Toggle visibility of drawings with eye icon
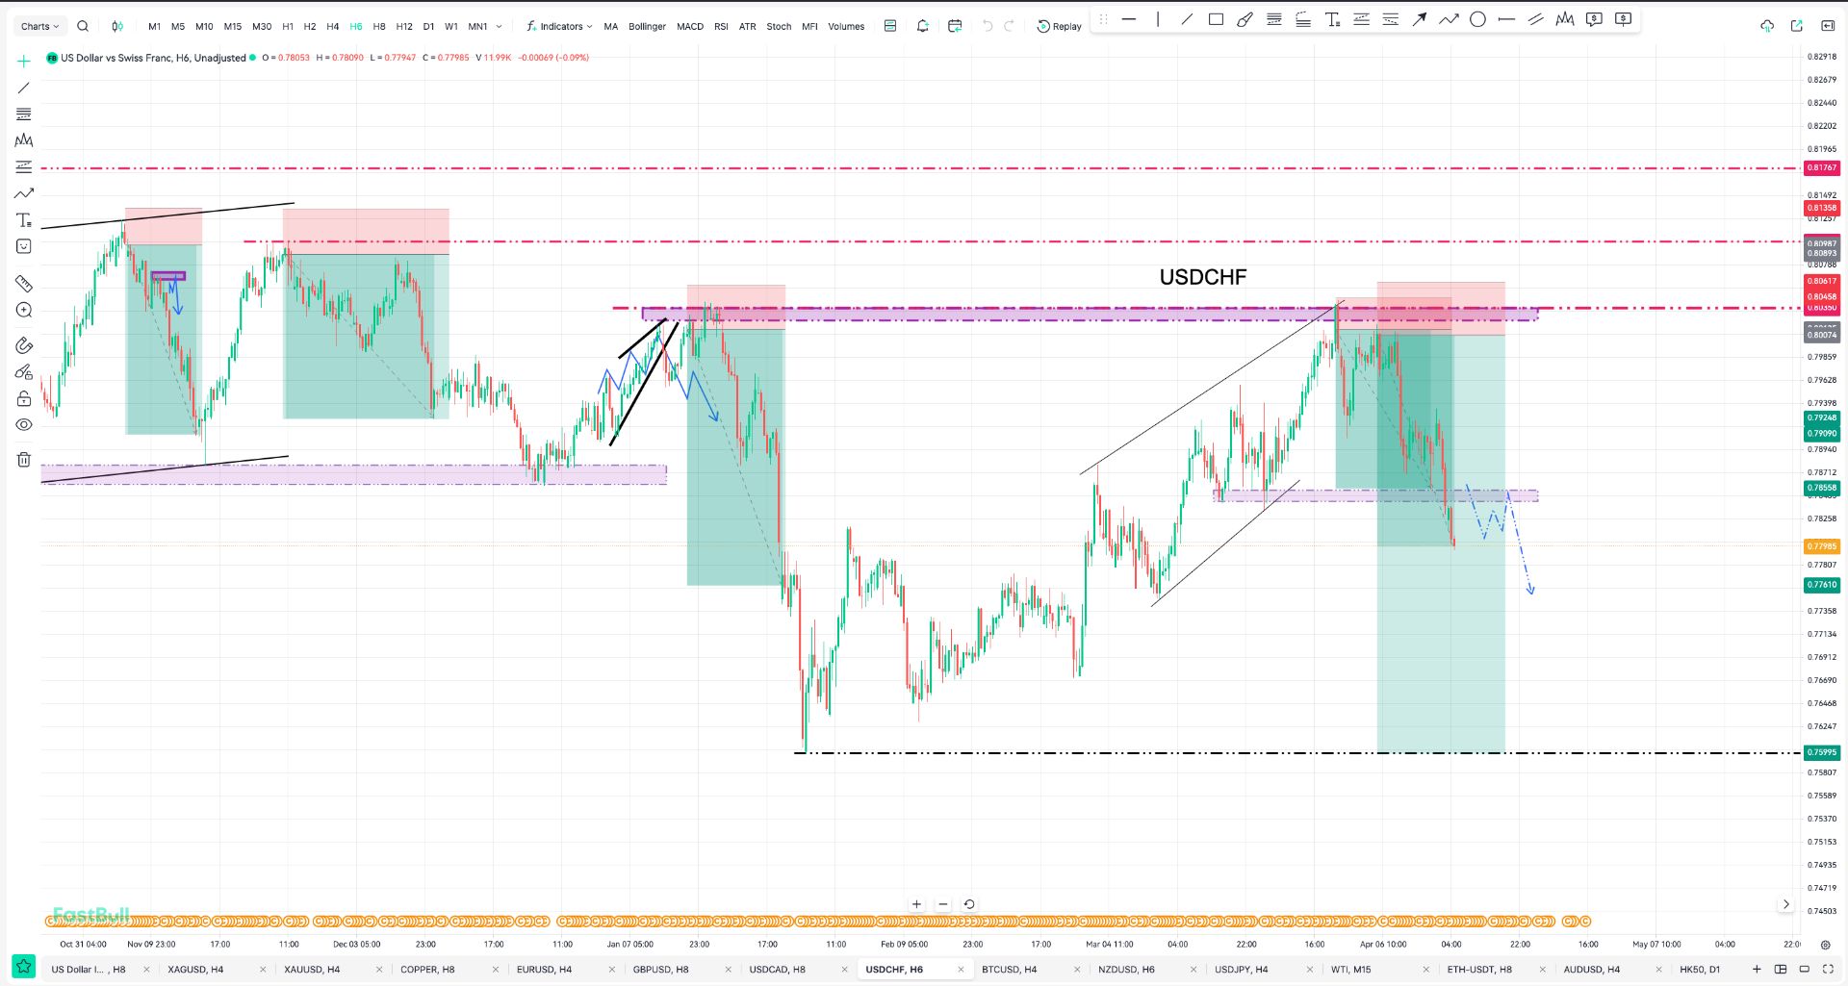This screenshot has width=1848, height=986. pos(24,424)
